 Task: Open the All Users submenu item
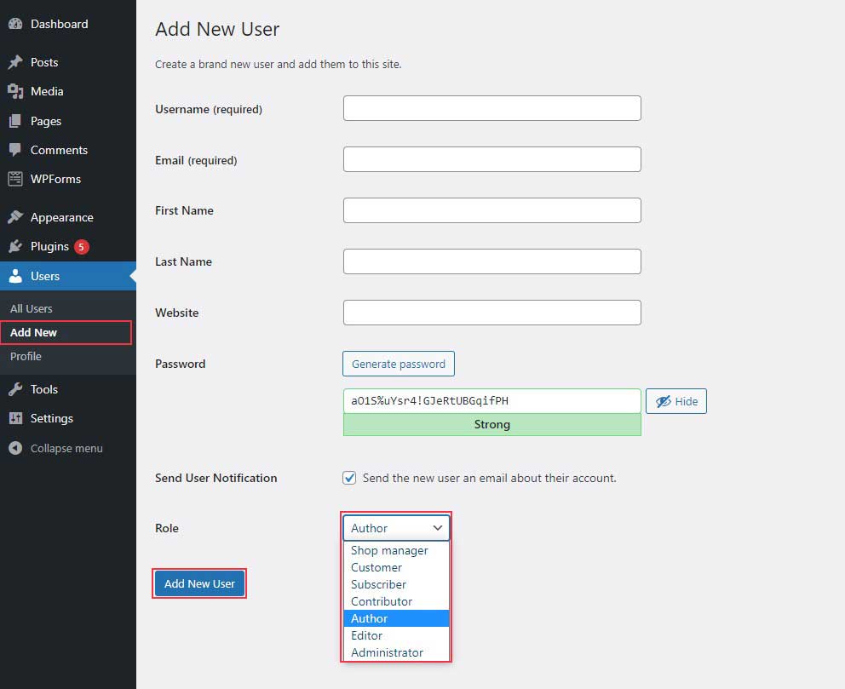point(32,308)
